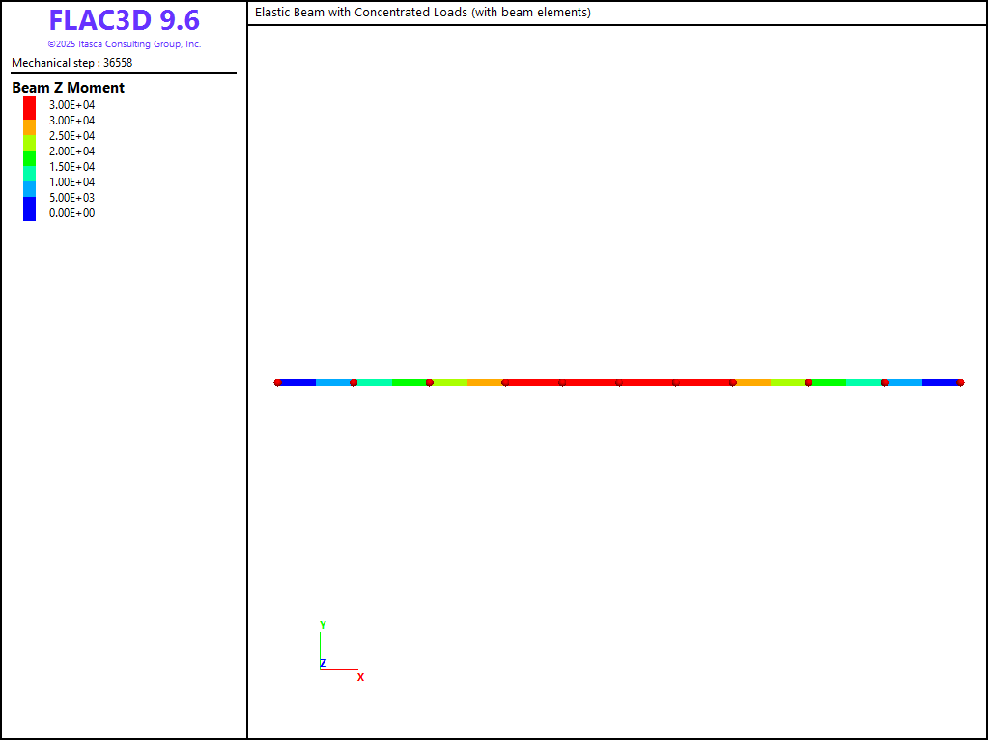This screenshot has height=741, width=989.
Task: Click the 2.50E+04 legend value
Action: coord(72,136)
